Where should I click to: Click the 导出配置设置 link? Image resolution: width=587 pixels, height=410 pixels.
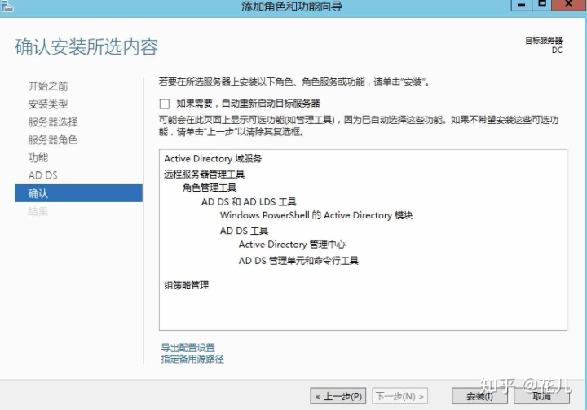(x=188, y=347)
